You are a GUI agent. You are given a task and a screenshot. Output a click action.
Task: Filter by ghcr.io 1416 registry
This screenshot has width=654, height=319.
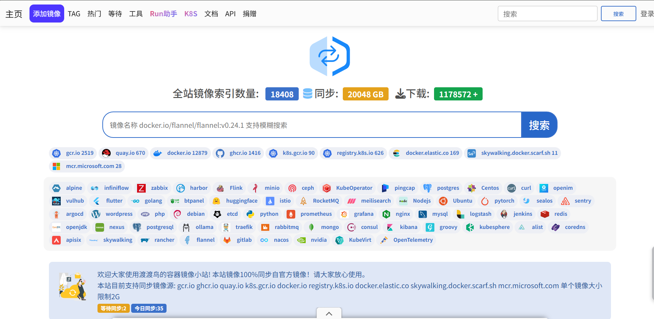(x=238, y=153)
